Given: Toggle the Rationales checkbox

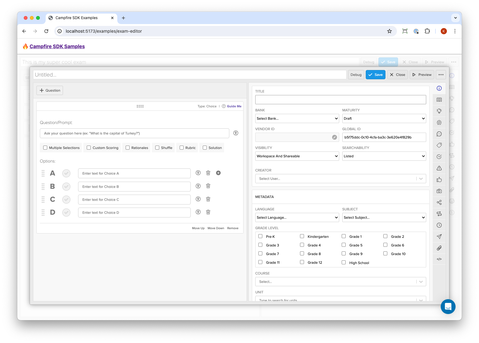Looking at the screenshot, I should coord(127,148).
